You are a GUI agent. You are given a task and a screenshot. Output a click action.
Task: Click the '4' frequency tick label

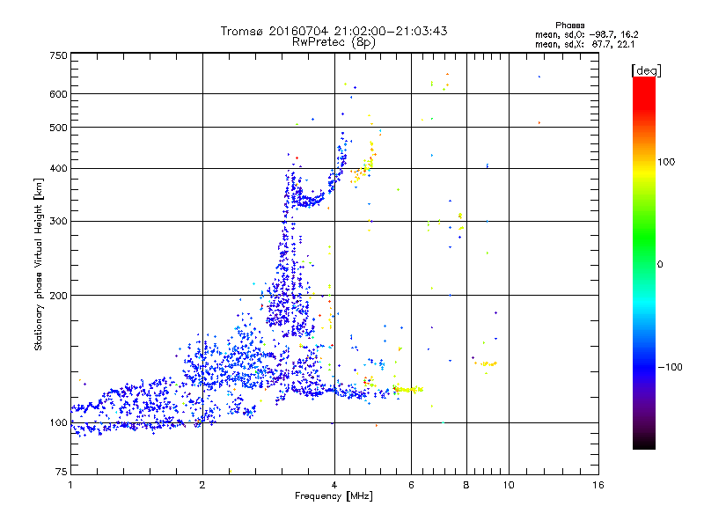(334, 485)
